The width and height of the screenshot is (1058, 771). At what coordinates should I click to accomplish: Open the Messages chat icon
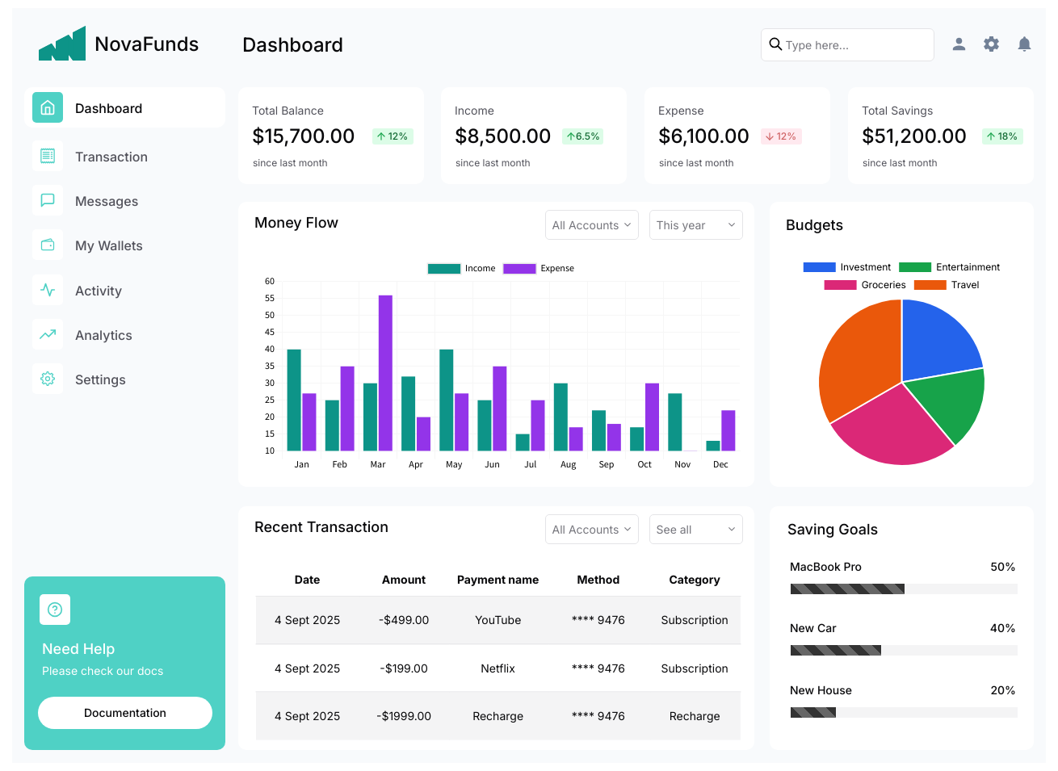48,200
